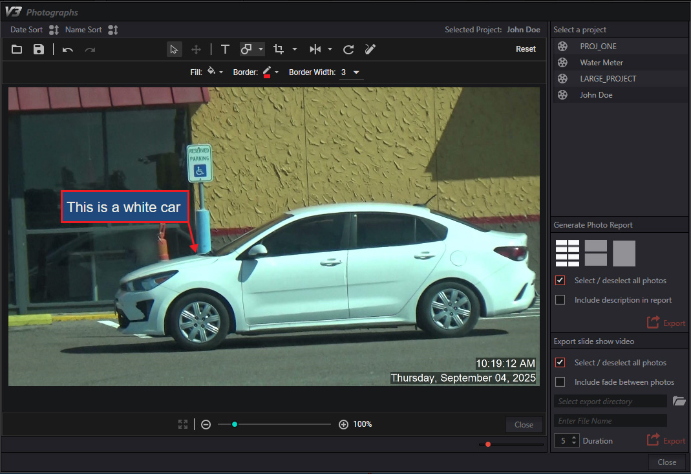The height and width of the screenshot is (474, 691).
Task: Toggle slide show Select / deselect all photos
Action: (x=560, y=362)
